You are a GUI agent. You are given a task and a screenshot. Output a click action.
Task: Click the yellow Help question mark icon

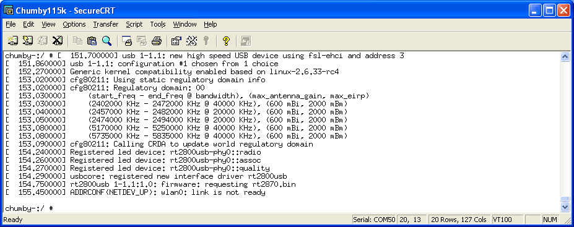226,41
